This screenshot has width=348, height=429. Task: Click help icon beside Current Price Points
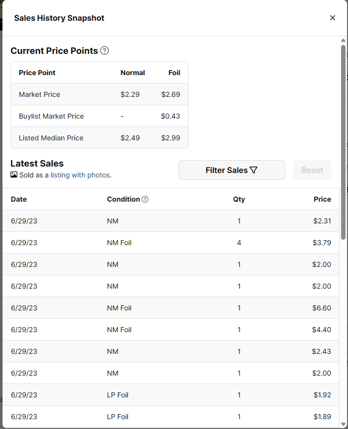(x=104, y=50)
